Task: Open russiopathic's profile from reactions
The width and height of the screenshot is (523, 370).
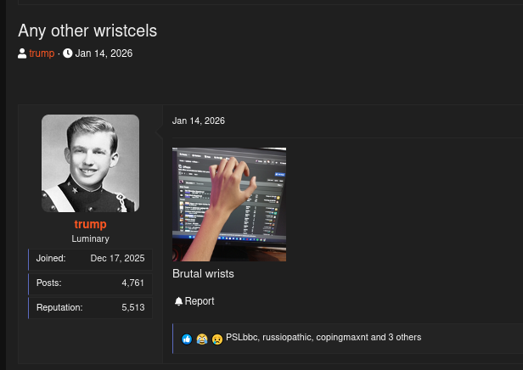Action: (x=286, y=337)
